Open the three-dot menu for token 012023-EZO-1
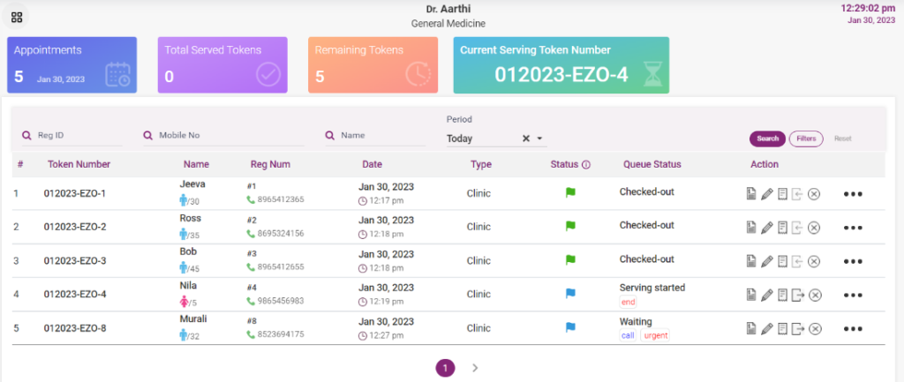 click(852, 194)
